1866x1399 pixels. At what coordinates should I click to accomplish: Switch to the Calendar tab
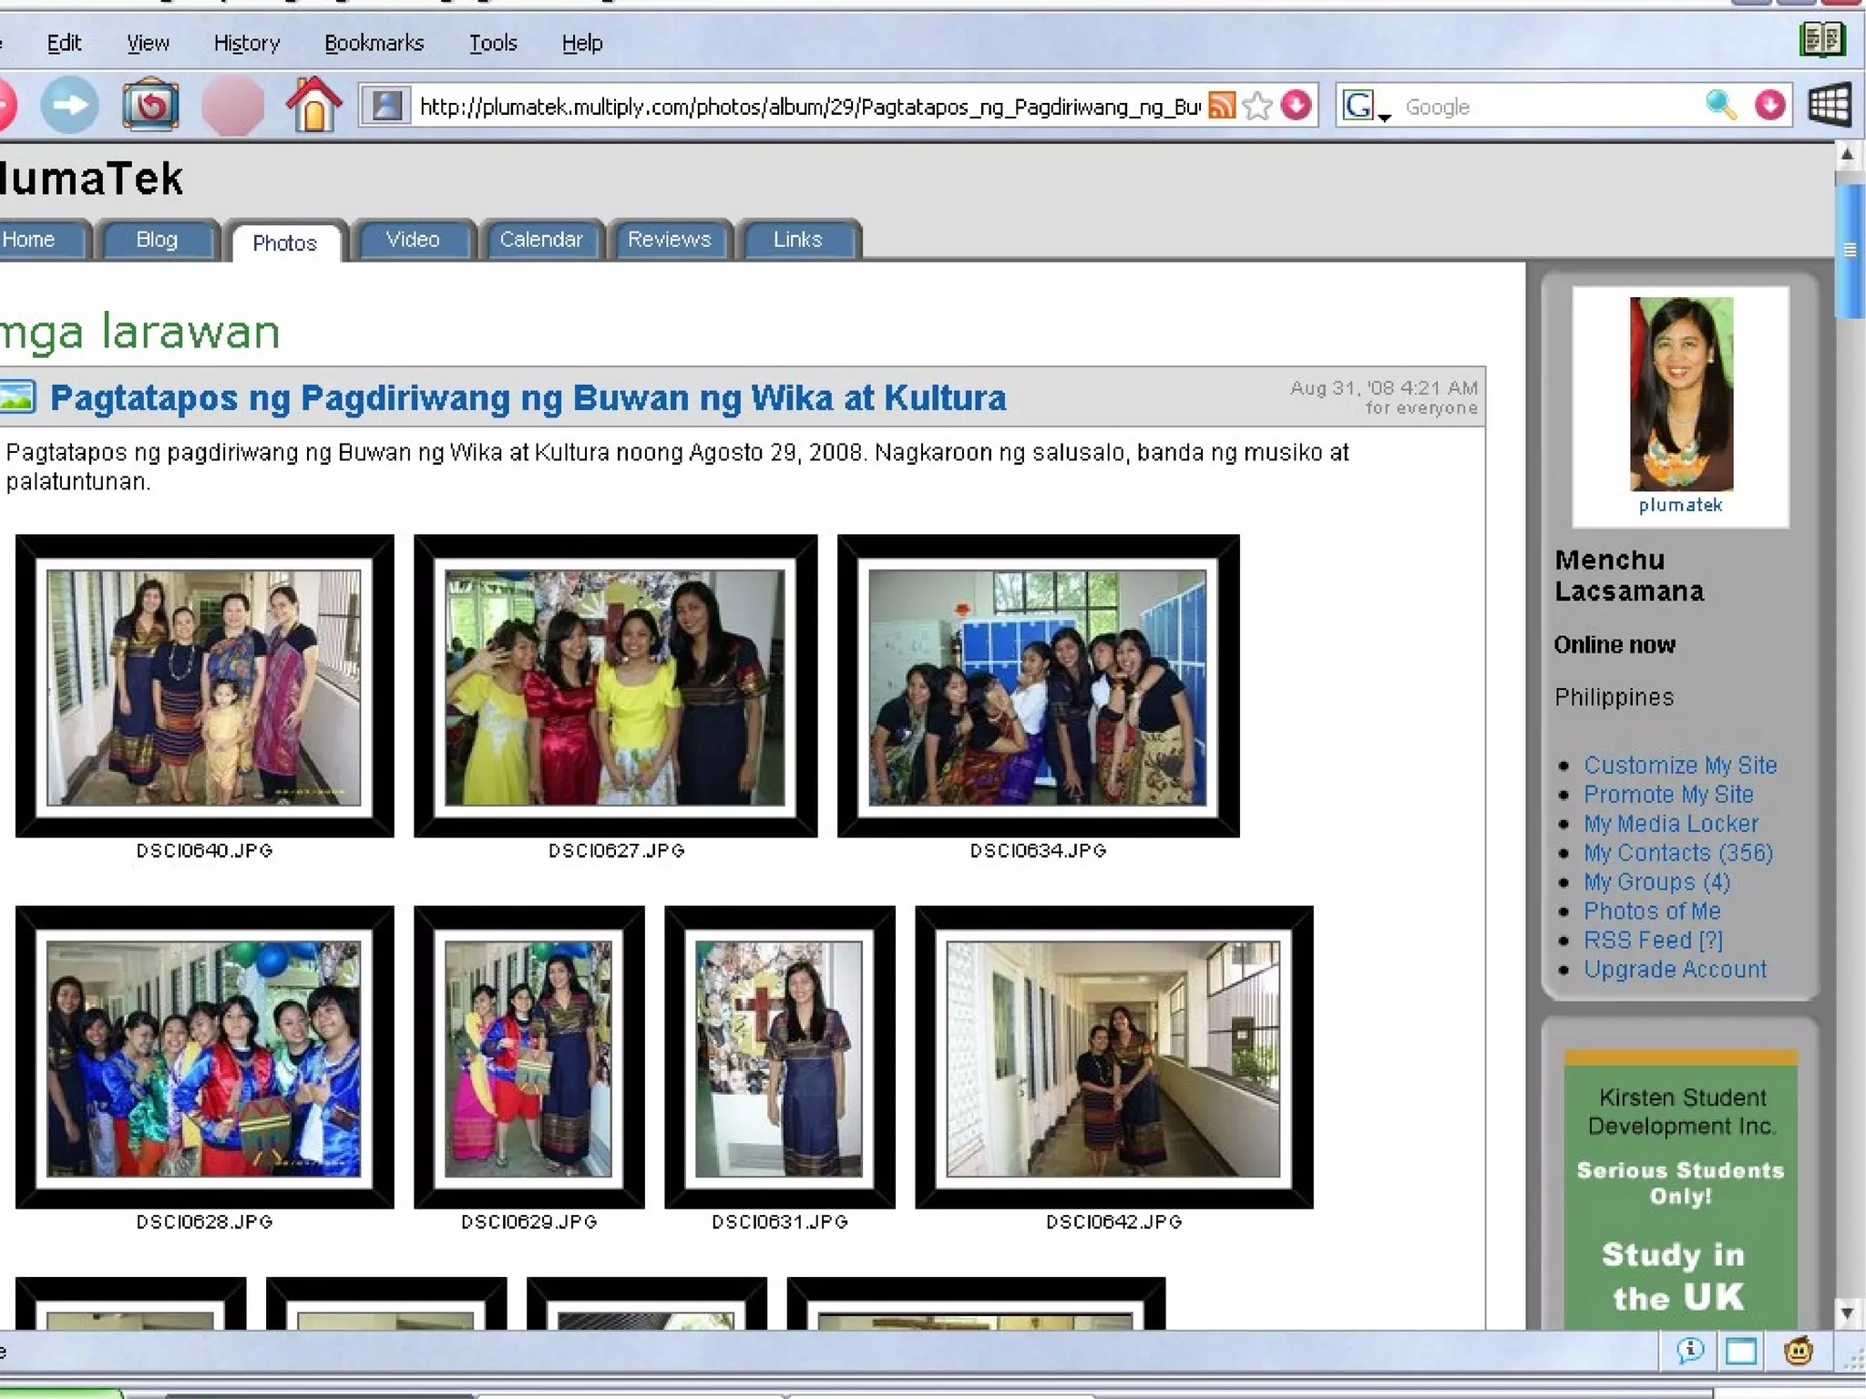pyautogui.click(x=540, y=240)
